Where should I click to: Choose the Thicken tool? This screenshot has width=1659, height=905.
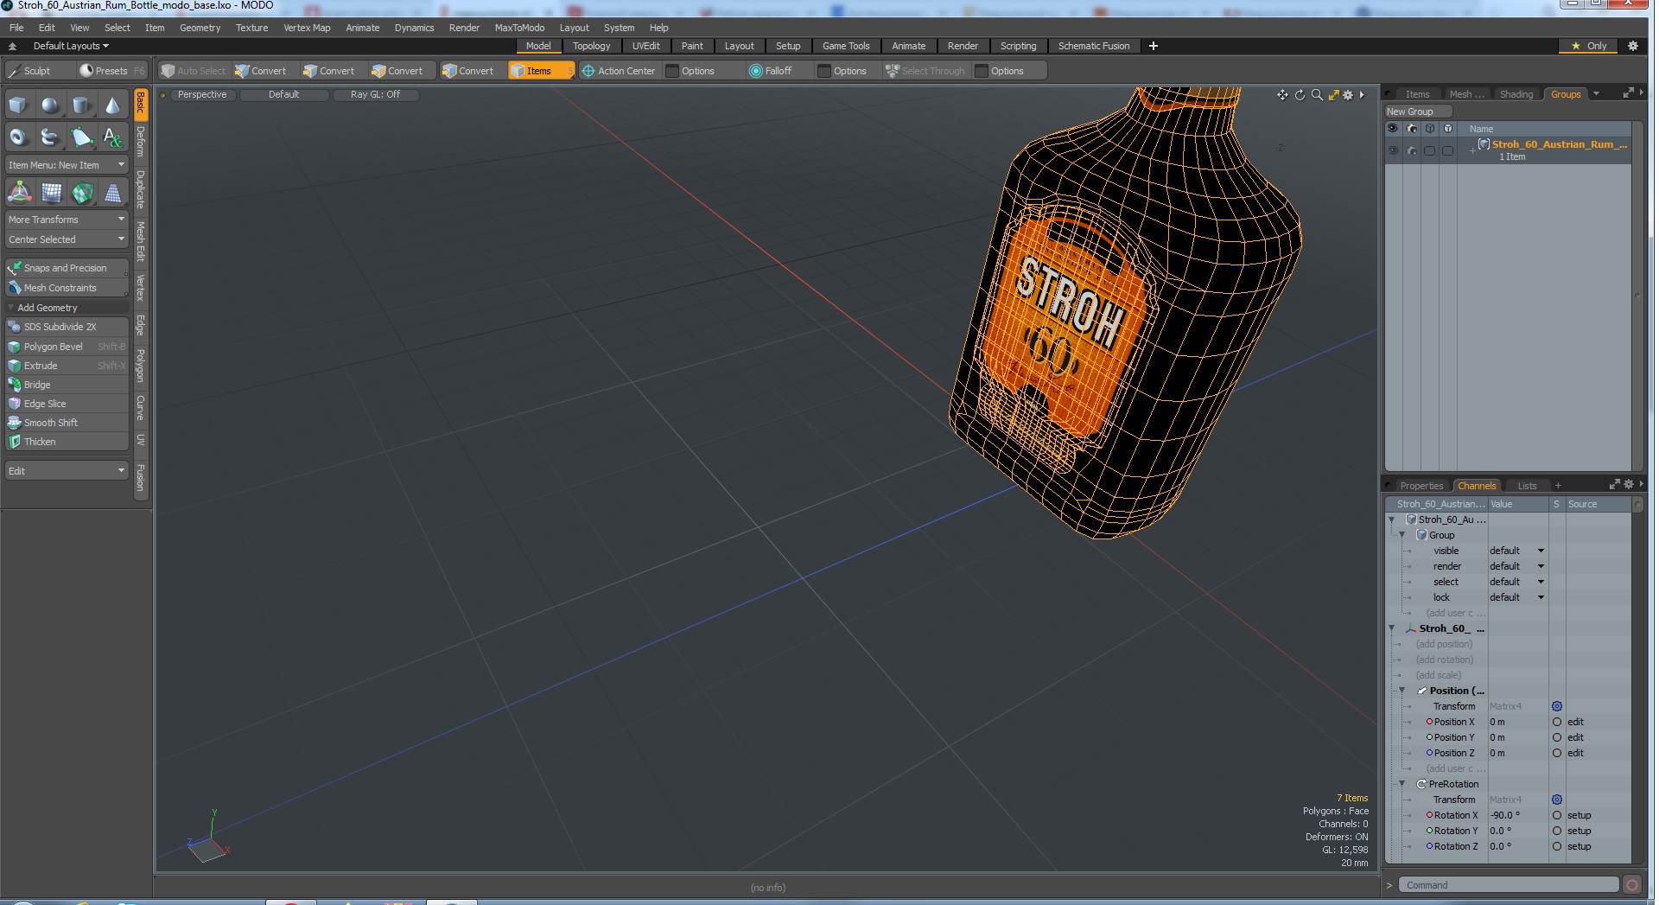pyautogui.click(x=67, y=442)
